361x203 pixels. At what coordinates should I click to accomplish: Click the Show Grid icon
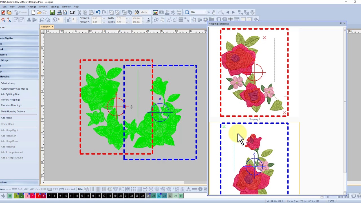point(230,20)
